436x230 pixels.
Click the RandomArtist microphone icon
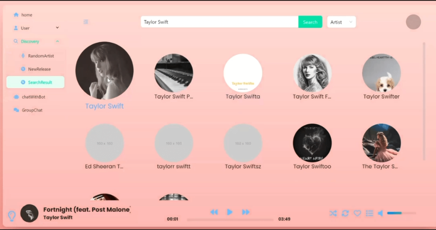pos(23,56)
